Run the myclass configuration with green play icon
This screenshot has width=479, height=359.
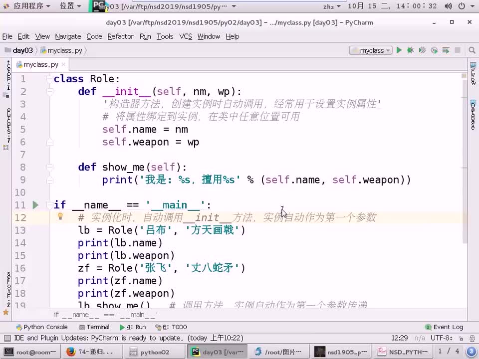coord(399,50)
